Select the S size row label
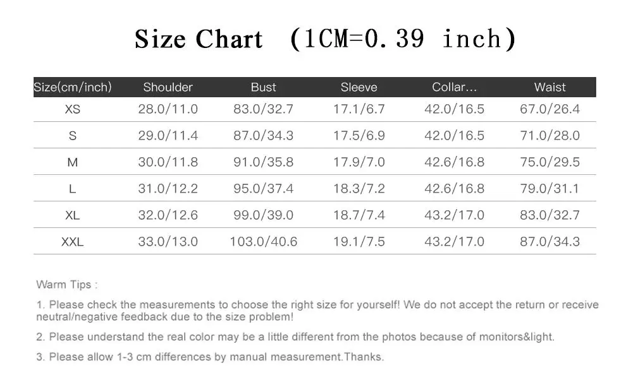The image size is (633, 382). pyautogui.click(x=73, y=136)
